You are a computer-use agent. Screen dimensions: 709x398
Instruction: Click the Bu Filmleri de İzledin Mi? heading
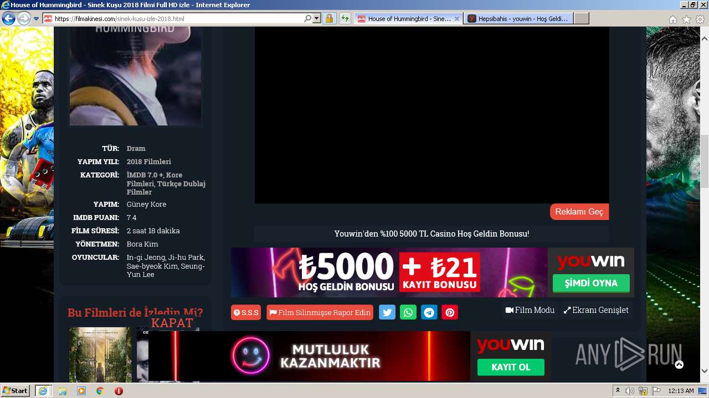coord(135,312)
